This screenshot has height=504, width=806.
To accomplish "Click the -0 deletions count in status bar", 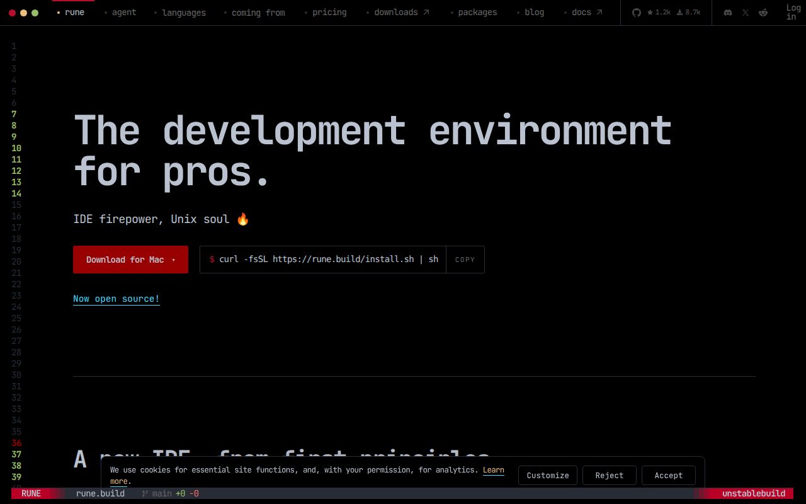I will point(193,493).
